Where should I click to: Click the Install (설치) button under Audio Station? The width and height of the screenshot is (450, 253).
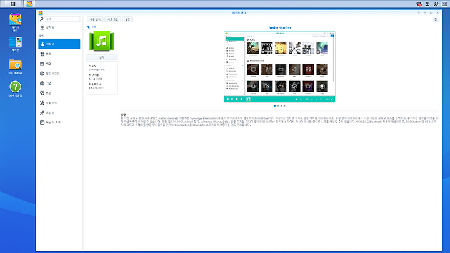coord(102,57)
